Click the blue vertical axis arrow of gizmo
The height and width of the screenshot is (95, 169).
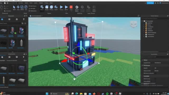click(79, 44)
